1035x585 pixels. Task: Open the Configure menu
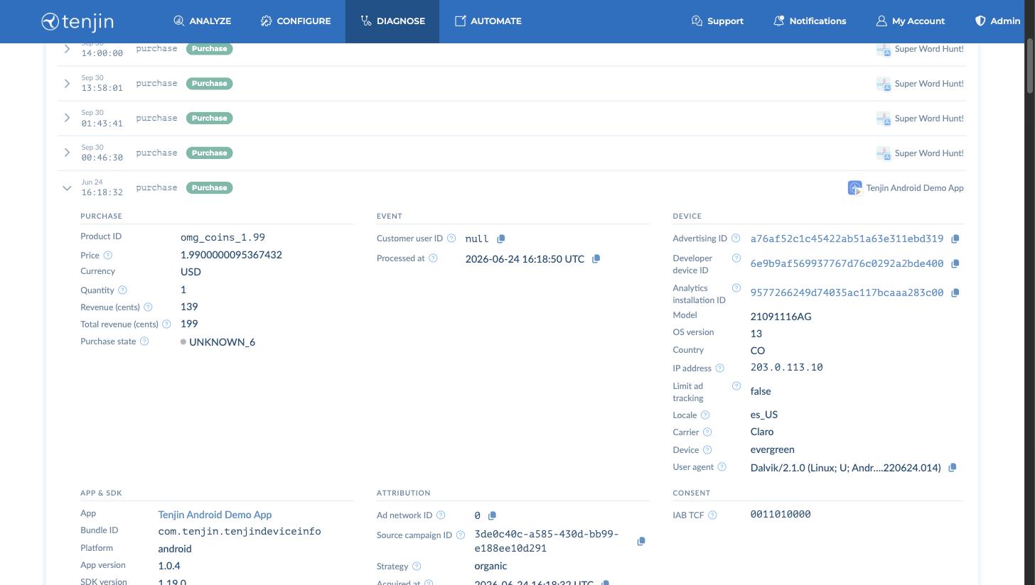click(296, 21)
